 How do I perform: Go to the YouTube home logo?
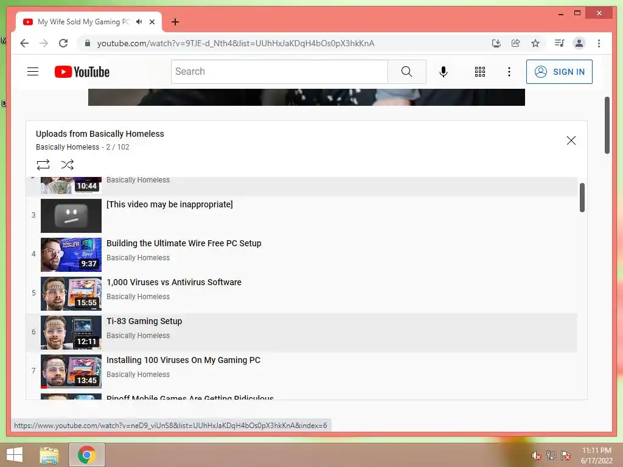point(82,72)
